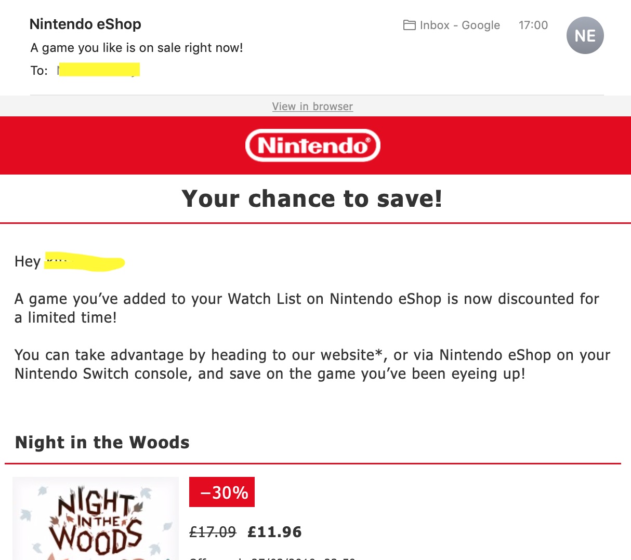Screen dimensions: 631x560
Task: Click the Watch List paragraph text
Action: coord(307,308)
